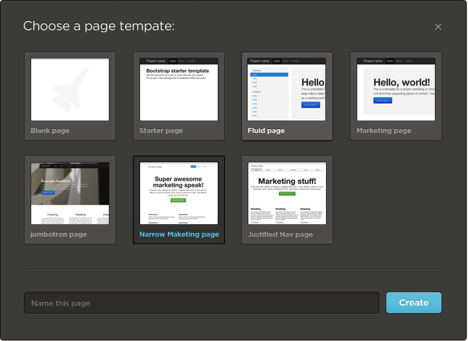Image resolution: width=468 pixels, height=341 pixels.
Task: Close the template chooser dialog
Action: (438, 27)
